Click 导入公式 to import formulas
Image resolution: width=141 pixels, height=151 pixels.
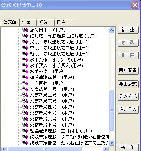[x=128, y=96]
